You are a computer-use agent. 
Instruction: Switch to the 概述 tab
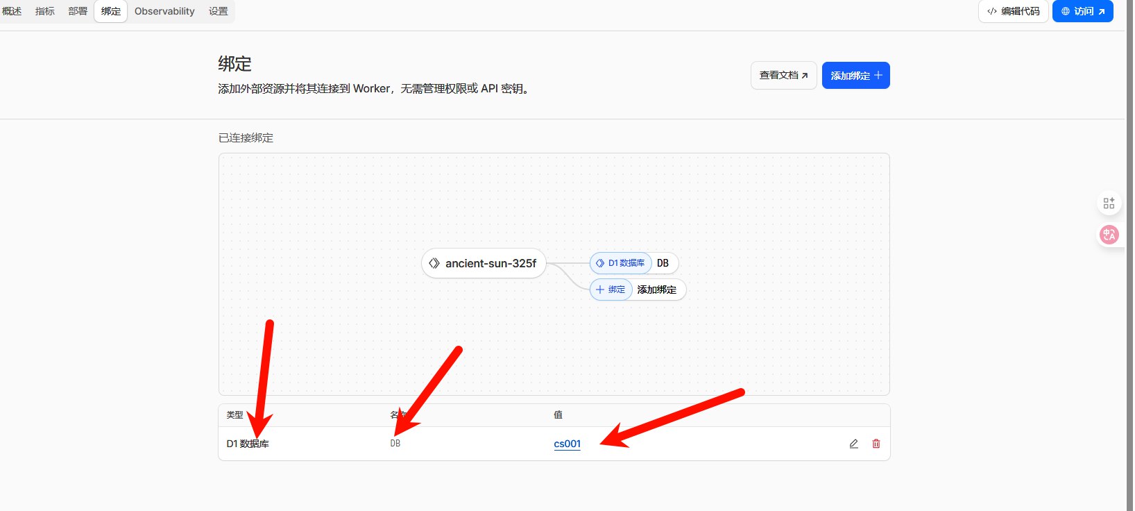[12, 11]
